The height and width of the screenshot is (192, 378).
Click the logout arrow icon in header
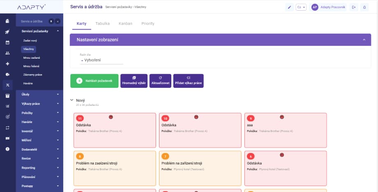[354, 7]
